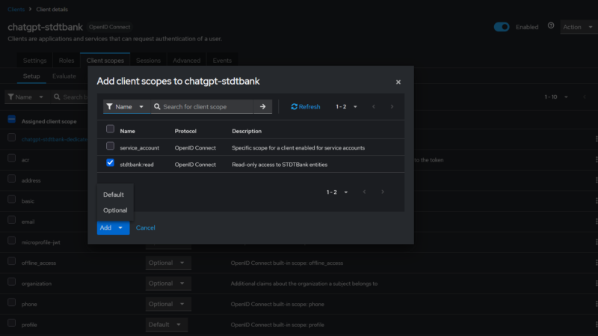Click the help question mark icon
Viewport: 598px width, 336px height.
pos(551,26)
